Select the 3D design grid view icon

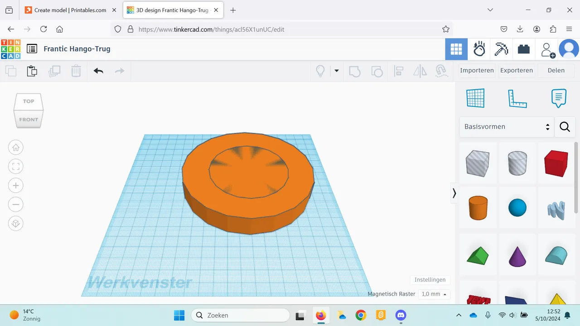[456, 49]
